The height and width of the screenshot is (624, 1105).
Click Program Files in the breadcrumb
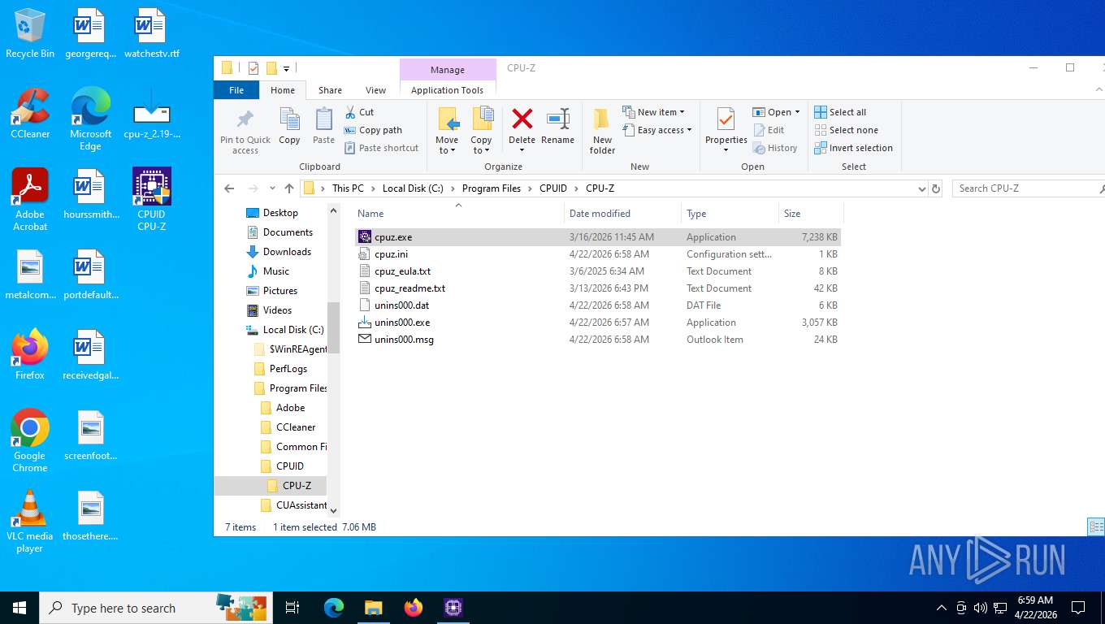point(491,188)
